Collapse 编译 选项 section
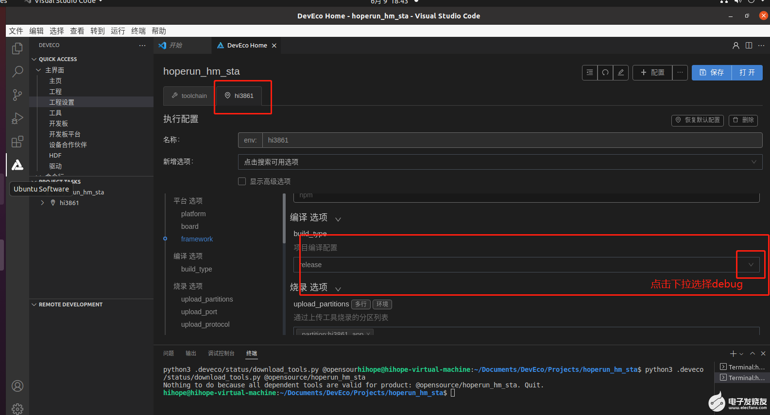Image resolution: width=770 pixels, height=415 pixels. (x=338, y=219)
